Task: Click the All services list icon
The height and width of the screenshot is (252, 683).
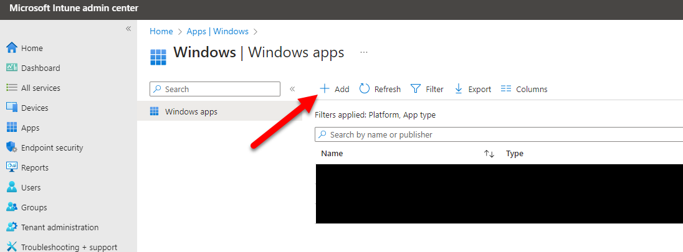Action: pos(12,88)
